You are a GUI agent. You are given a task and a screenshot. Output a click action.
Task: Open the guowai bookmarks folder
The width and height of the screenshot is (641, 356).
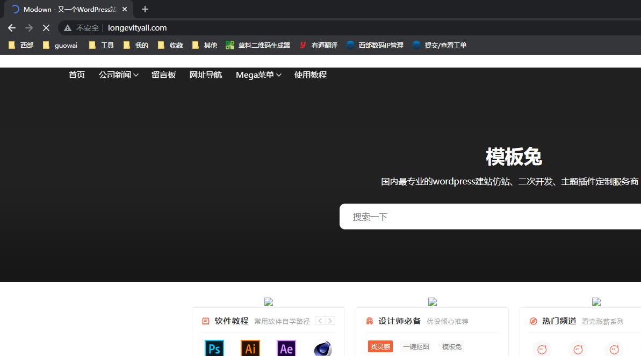60,45
